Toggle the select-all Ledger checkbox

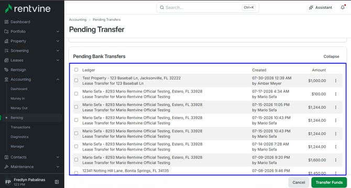(76, 70)
